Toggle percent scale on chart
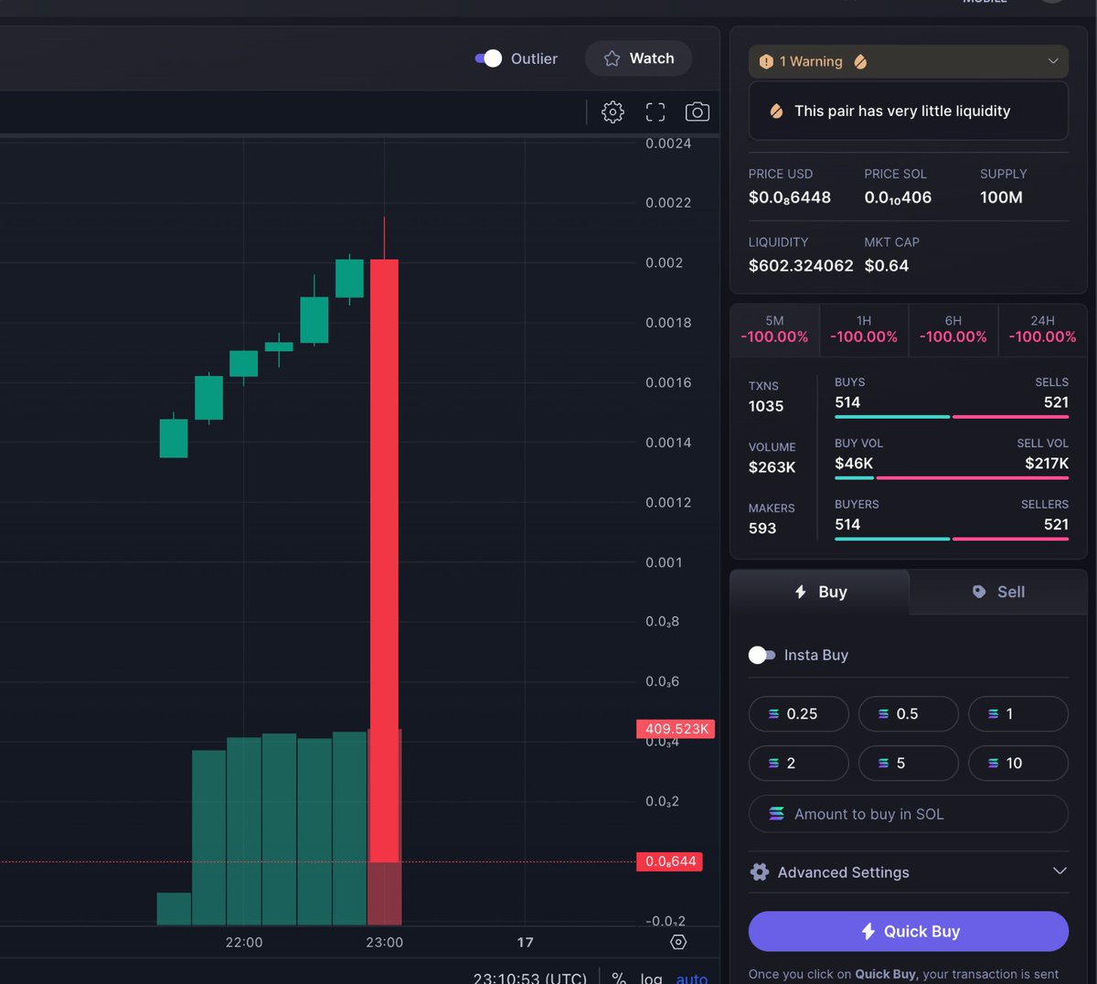The height and width of the screenshot is (984, 1097). pos(619,978)
